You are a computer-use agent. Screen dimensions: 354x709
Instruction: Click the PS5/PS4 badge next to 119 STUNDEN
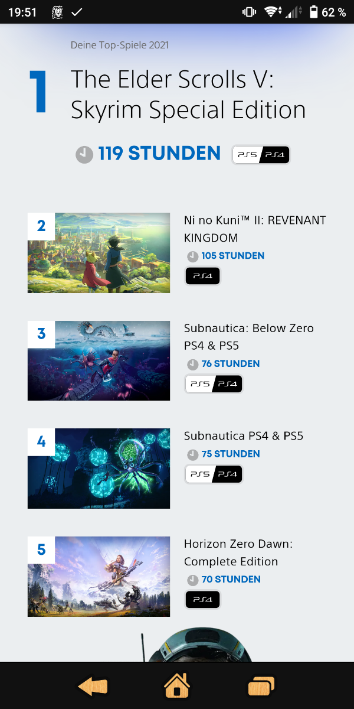click(x=261, y=155)
